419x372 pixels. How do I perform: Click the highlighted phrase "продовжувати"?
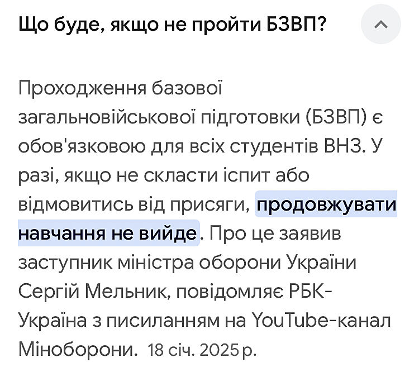(326, 205)
